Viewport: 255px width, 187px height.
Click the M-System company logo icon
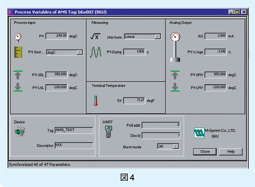(x=199, y=133)
